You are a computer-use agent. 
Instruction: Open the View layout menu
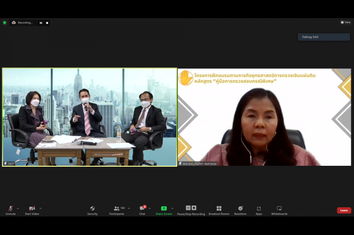pos(346,22)
